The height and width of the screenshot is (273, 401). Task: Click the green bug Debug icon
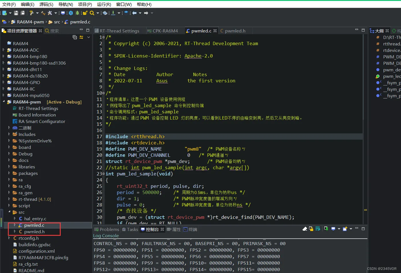[x=77, y=13]
